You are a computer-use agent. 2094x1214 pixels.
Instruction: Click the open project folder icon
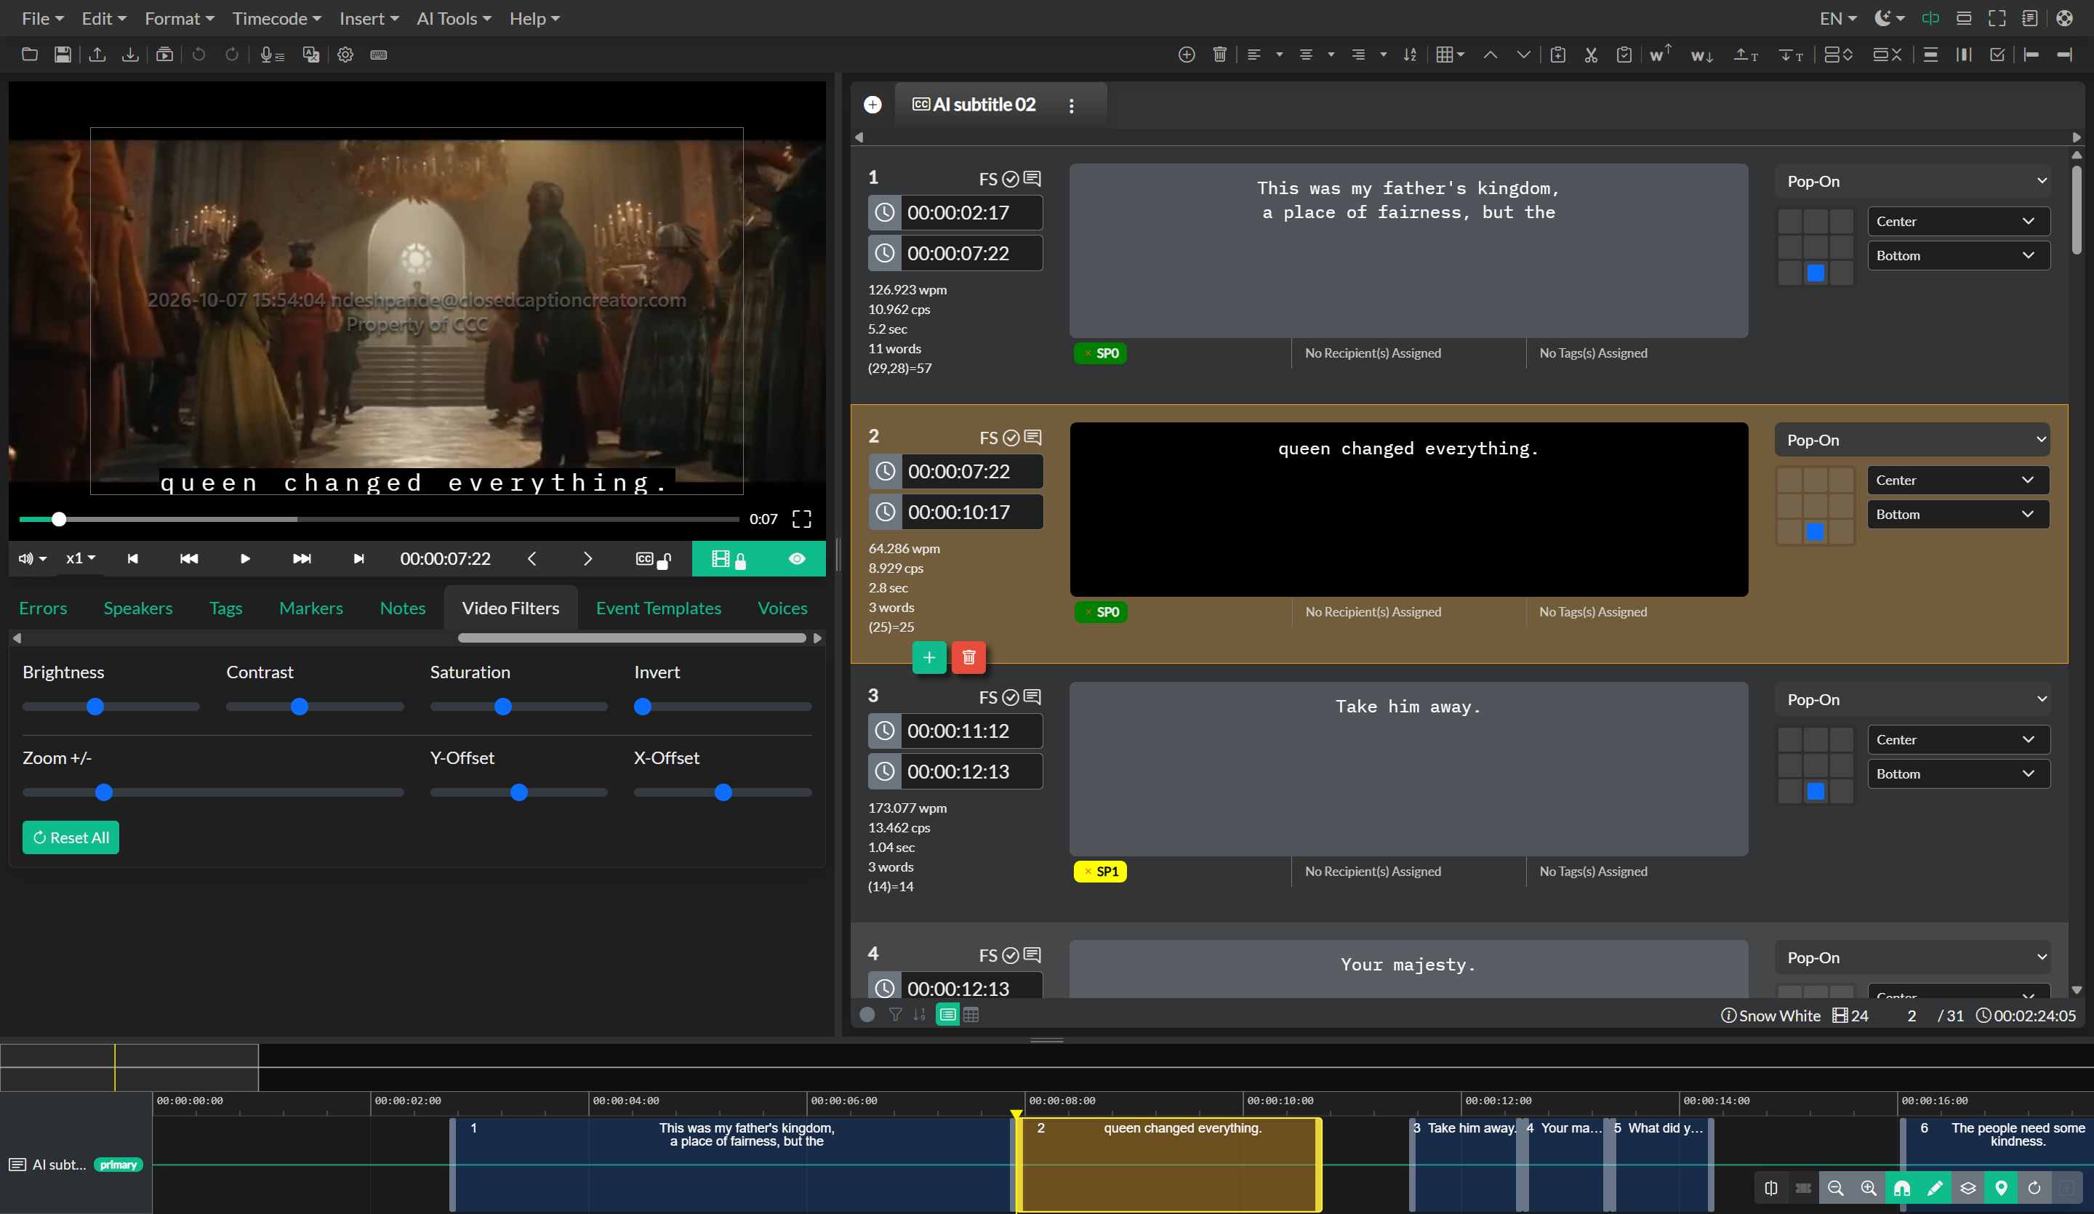pos(29,55)
